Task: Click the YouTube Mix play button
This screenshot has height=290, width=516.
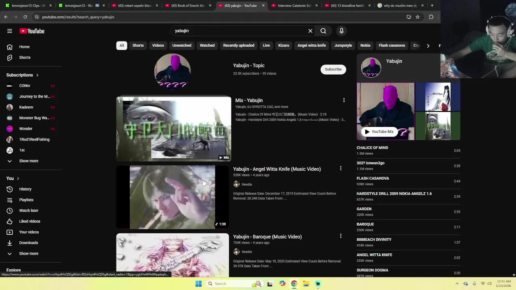Action: [x=379, y=132]
